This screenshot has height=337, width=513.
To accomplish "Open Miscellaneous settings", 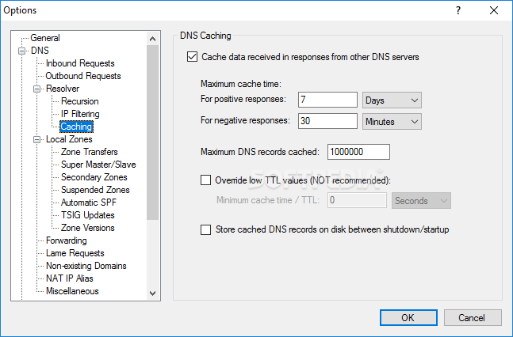I will coord(72,291).
